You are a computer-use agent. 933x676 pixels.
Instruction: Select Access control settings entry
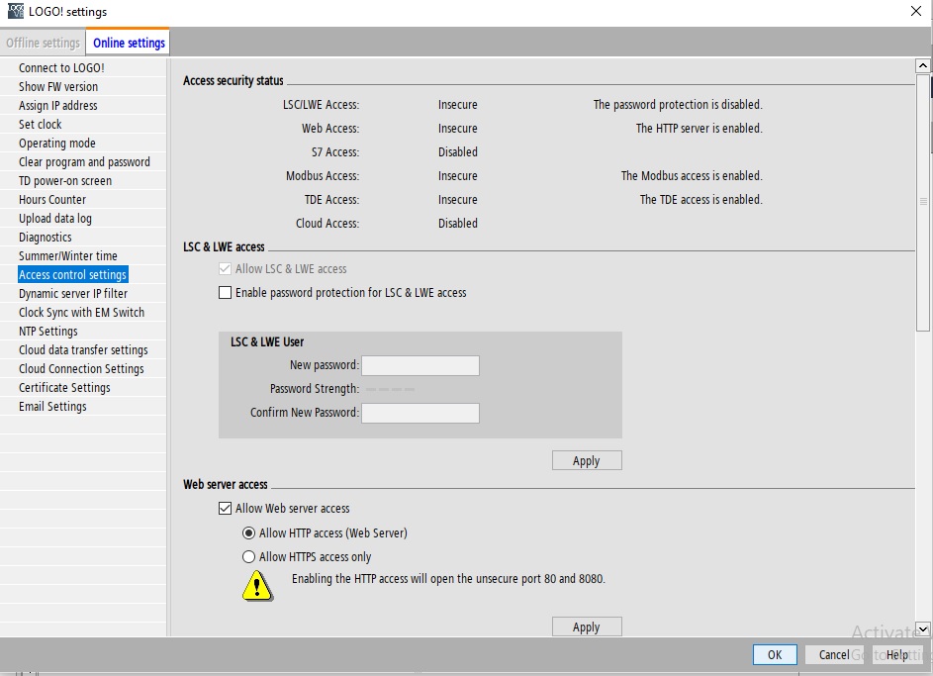(72, 275)
